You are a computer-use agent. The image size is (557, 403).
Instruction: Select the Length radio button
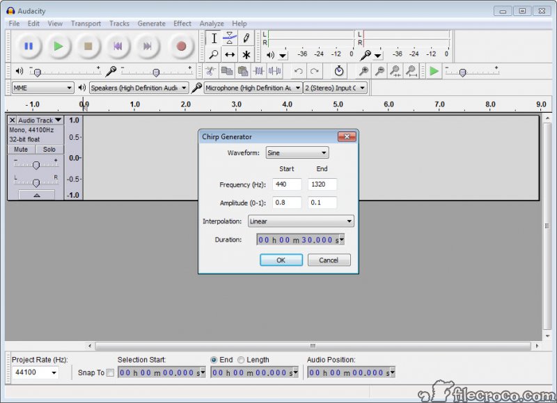241,360
